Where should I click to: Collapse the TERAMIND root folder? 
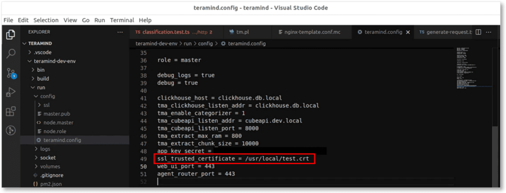25,43
